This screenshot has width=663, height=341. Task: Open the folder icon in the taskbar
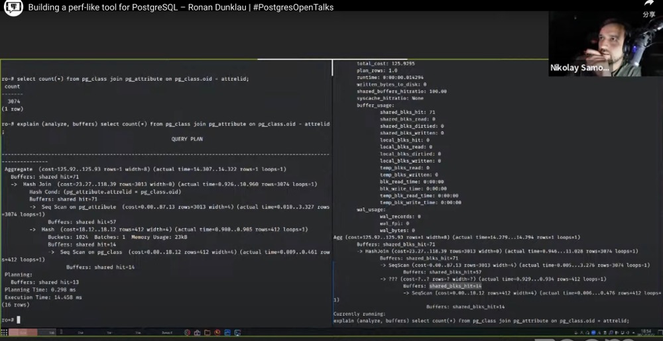[207, 332]
